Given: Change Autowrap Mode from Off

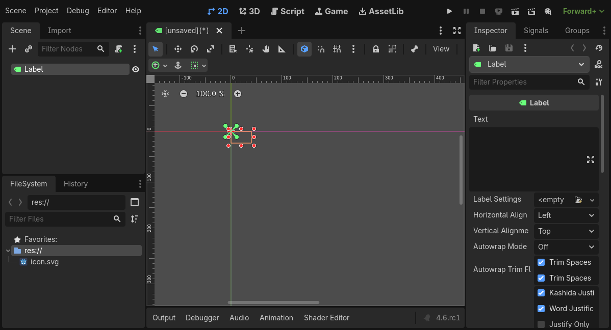Looking at the screenshot, I should [x=566, y=246].
